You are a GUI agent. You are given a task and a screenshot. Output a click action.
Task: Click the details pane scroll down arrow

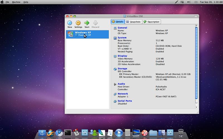pyautogui.click(x=196, y=107)
